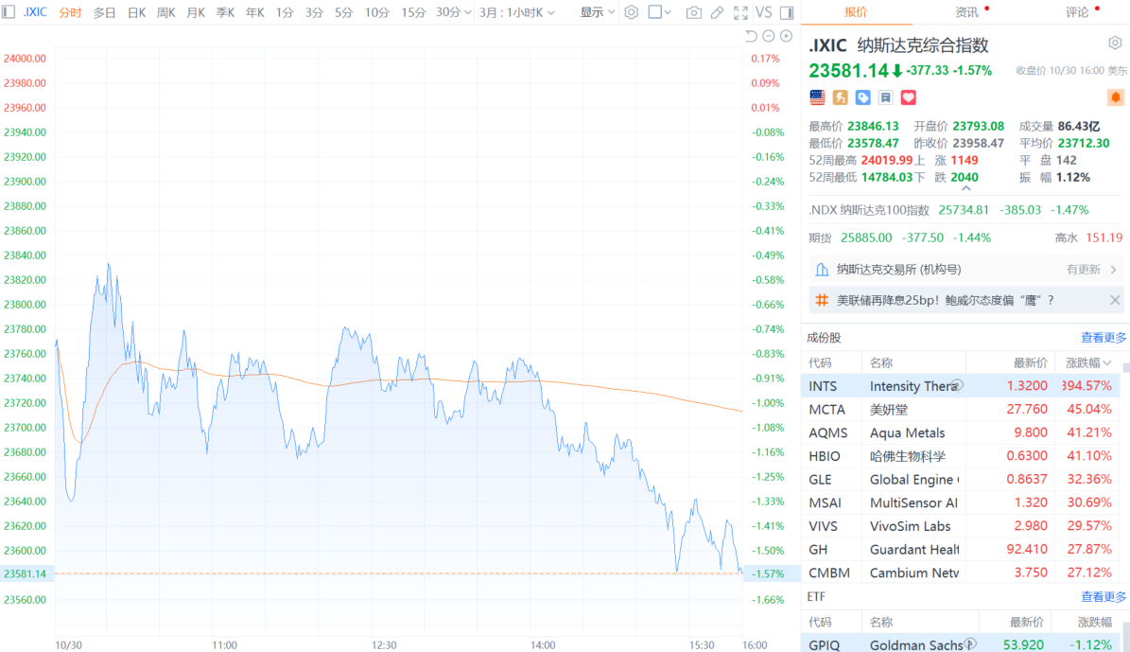This screenshot has width=1130, height=652.
Task: Select the MCTA 美妍堂 row
Action: point(961,409)
